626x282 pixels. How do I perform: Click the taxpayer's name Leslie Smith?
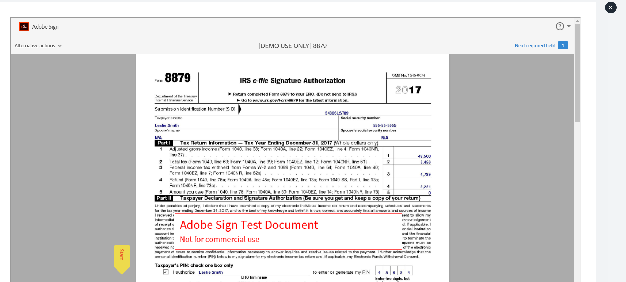click(x=167, y=125)
